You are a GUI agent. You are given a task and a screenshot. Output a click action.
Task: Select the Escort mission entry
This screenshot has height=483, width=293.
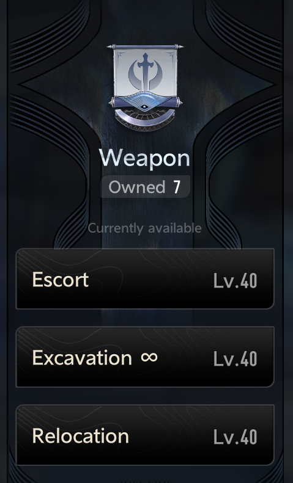(145, 279)
